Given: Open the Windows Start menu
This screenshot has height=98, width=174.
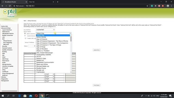Looking at the screenshot, I should 3,96.
